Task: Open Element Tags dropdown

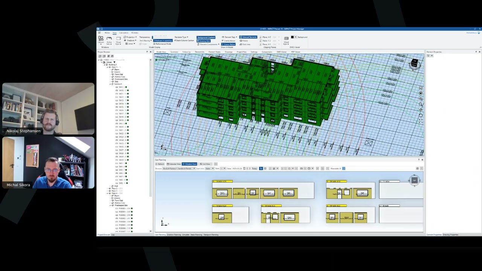Action: coord(229,37)
